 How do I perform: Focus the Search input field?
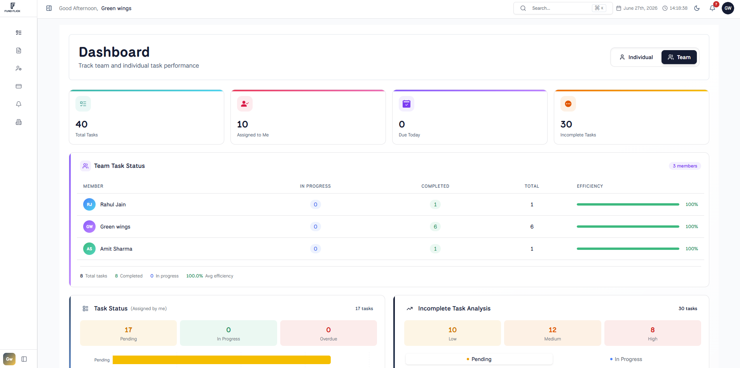[563, 8]
